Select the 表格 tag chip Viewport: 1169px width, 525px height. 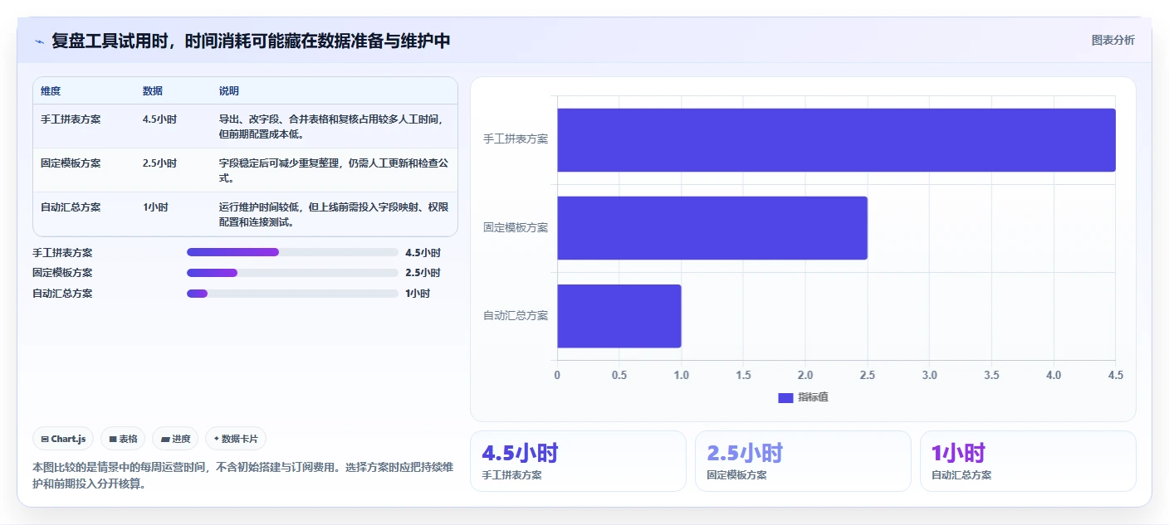pos(123,439)
